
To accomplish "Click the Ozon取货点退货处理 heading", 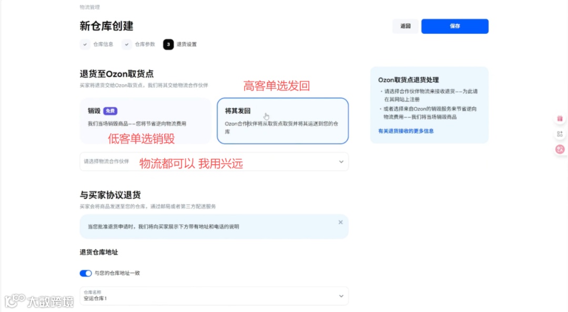I will (x=408, y=80).
